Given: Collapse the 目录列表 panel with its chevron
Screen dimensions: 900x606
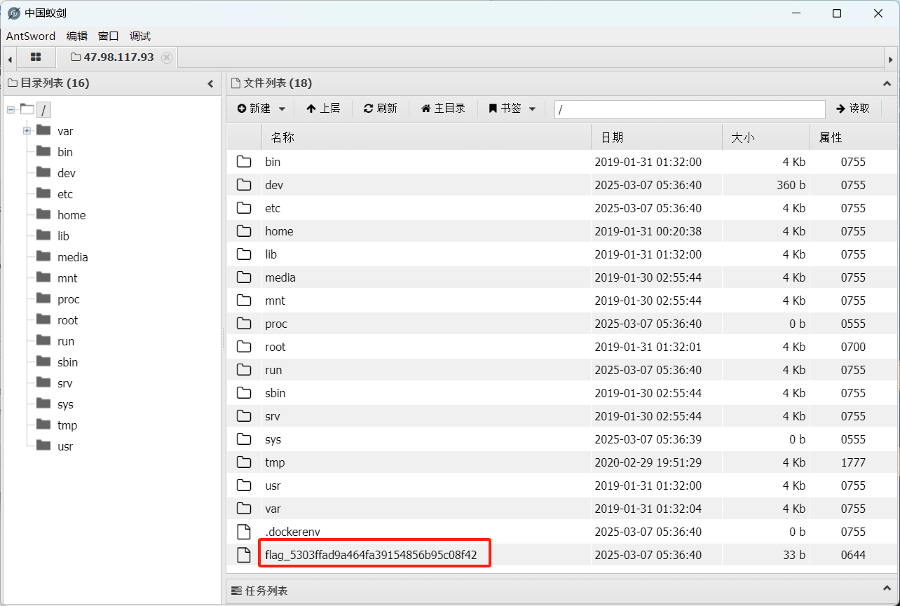Looking at the screenshot, I should coord(210,83).
